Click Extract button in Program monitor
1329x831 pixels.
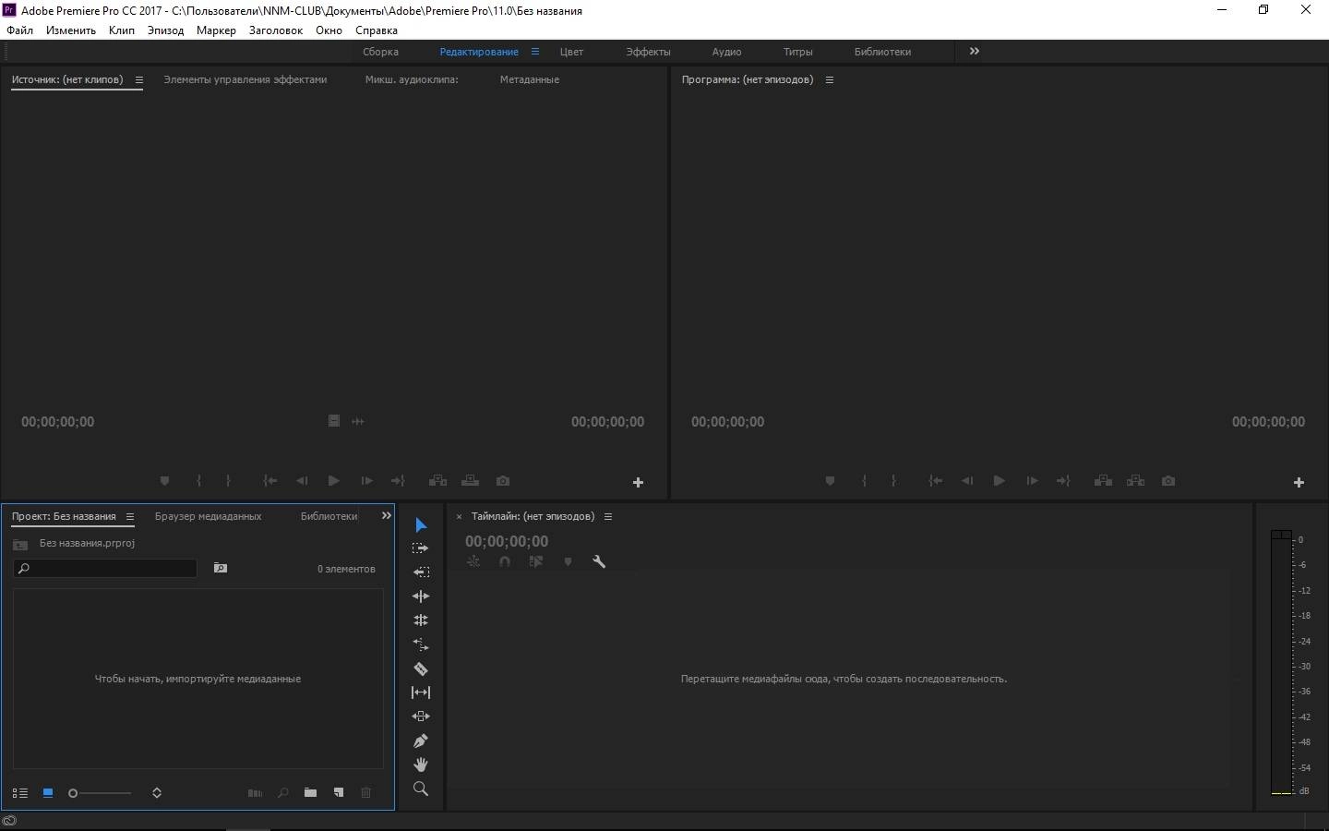pyautogui.click(x=1136, y=481)
